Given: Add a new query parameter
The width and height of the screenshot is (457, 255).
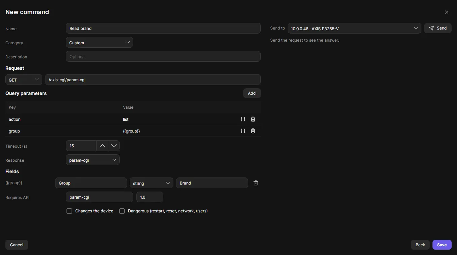Looking at the screenshot, I should click(x=252, y=93).
